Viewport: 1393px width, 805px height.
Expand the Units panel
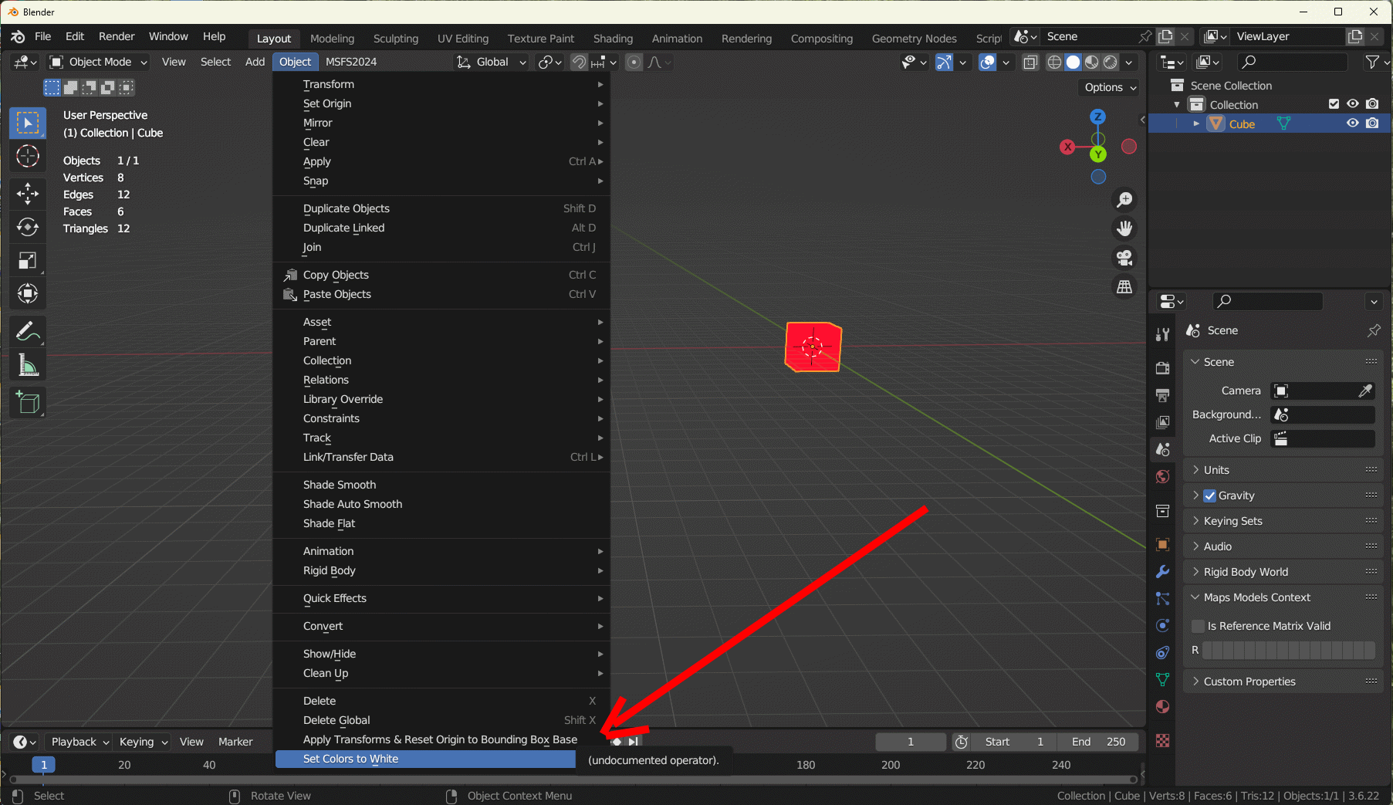click(x=1216, y=470)
